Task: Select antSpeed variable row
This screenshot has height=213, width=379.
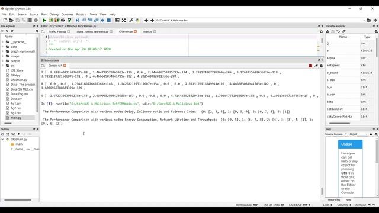Action: (350, 66)
